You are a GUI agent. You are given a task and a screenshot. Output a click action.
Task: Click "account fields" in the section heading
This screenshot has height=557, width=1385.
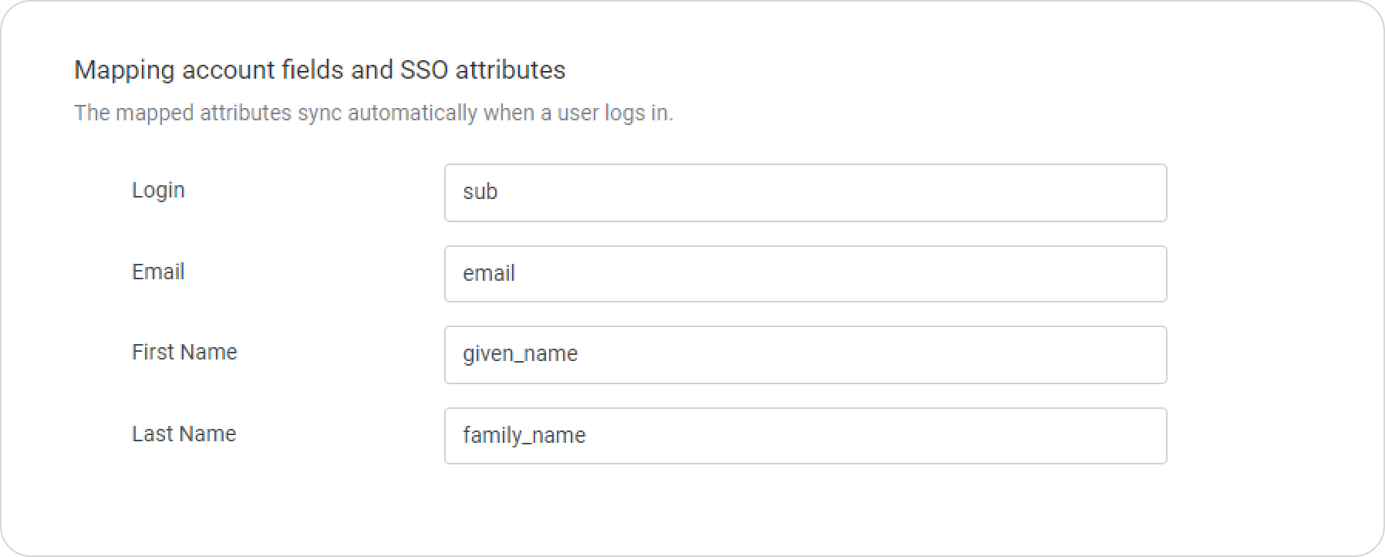pyautogui.click(x=263, y=69)
